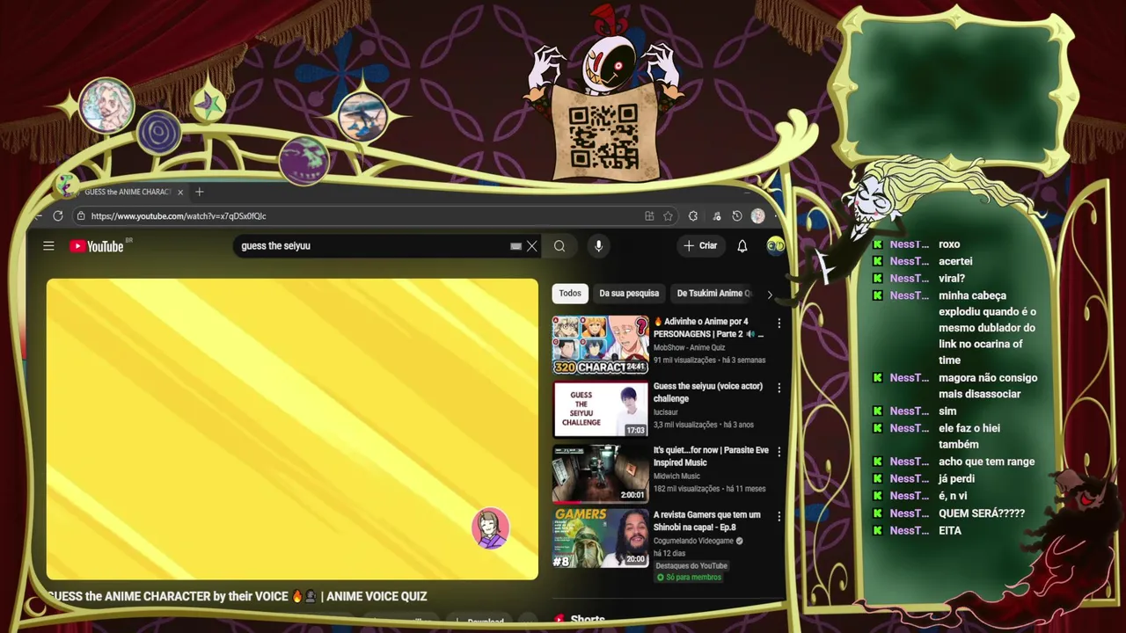The image size is (1126, 633).
Task: Open the Criar create menu
Action: pyautogui.click(x=699, y=246)
